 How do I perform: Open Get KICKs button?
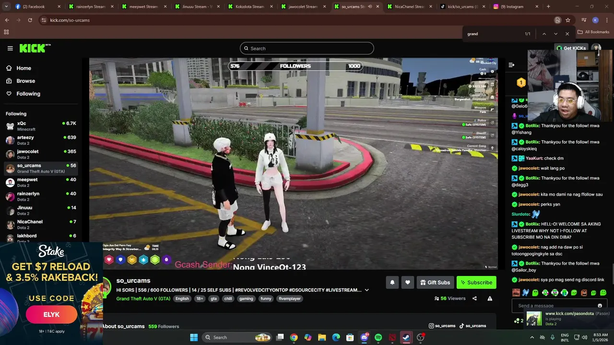(571, 48)
